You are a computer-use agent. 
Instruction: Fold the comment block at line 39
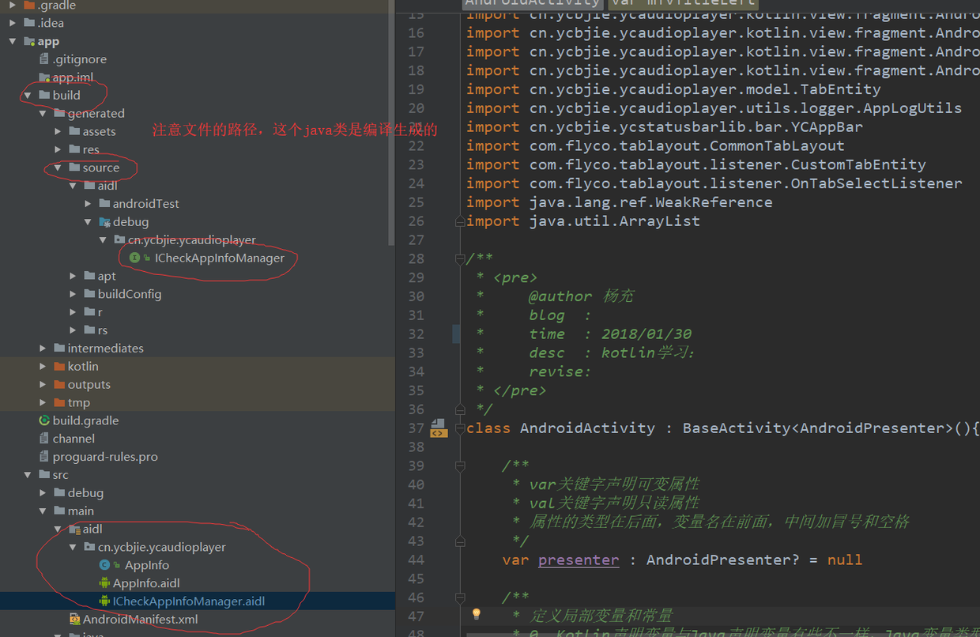click(459, 466)
